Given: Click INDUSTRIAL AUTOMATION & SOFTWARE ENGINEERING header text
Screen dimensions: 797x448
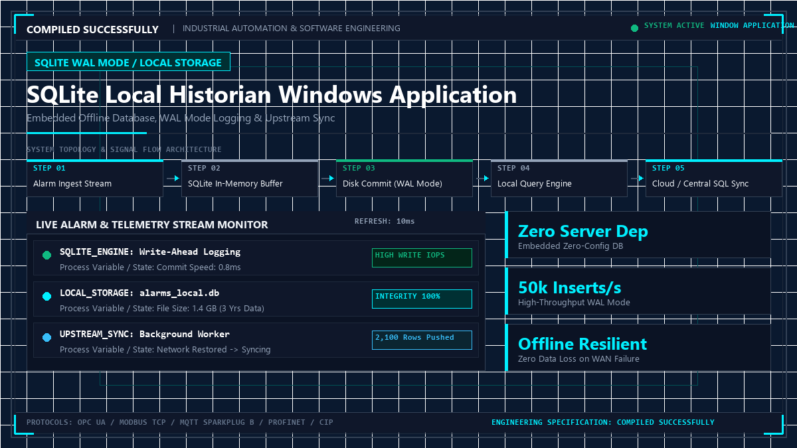Looking at the screenshot, I should pyautogui.click(x=292, y=29).
